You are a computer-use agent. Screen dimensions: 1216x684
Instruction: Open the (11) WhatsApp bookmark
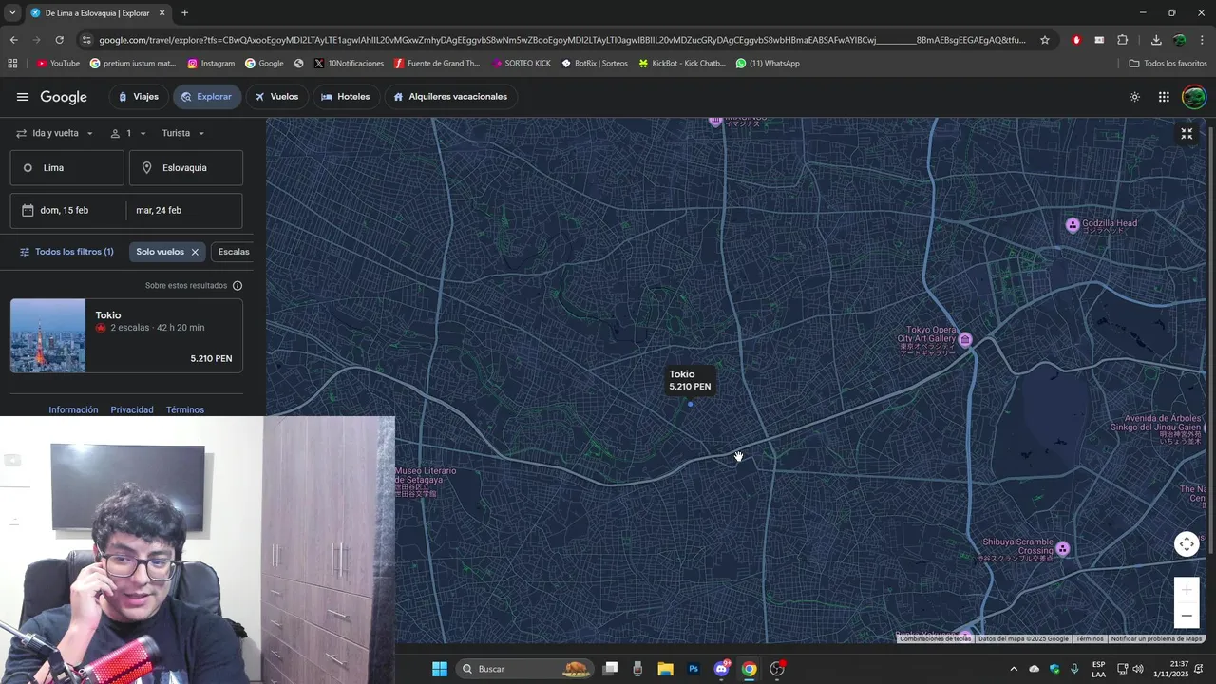(x=768, y=64)
